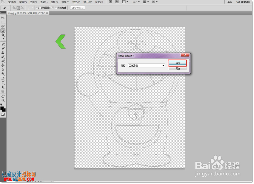Open the 选择(S) menu

(x=54, y=2)
